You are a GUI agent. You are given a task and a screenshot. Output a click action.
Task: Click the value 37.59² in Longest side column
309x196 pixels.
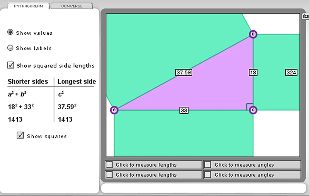[67, 107]
